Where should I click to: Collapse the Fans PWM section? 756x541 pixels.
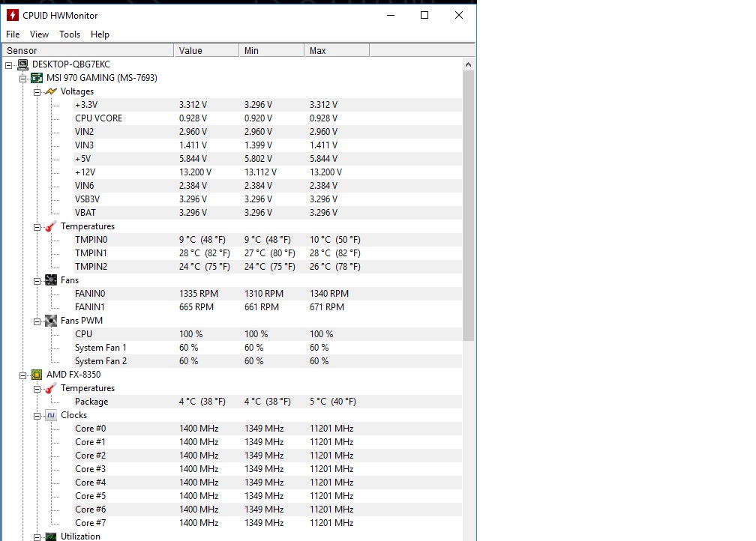click(37, 321)
